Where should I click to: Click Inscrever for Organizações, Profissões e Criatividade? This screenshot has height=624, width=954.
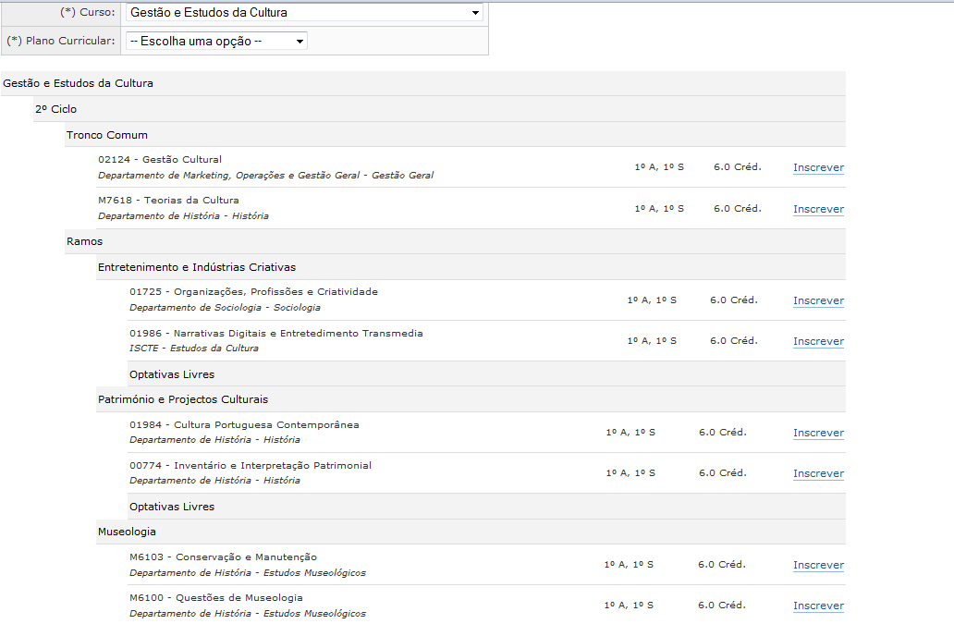pos(818,300)
